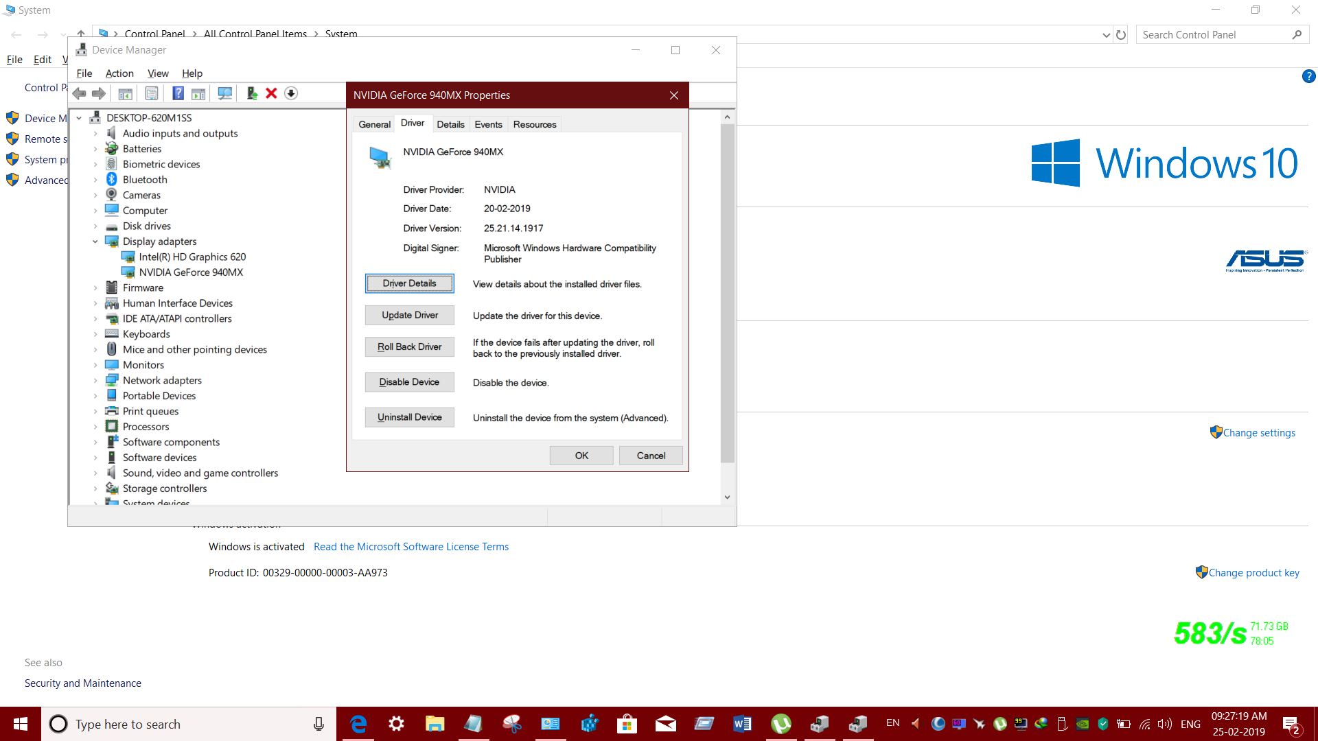
Task: Open Microsoft Edge from the taskbar
Action: click(x=358, y=724)
